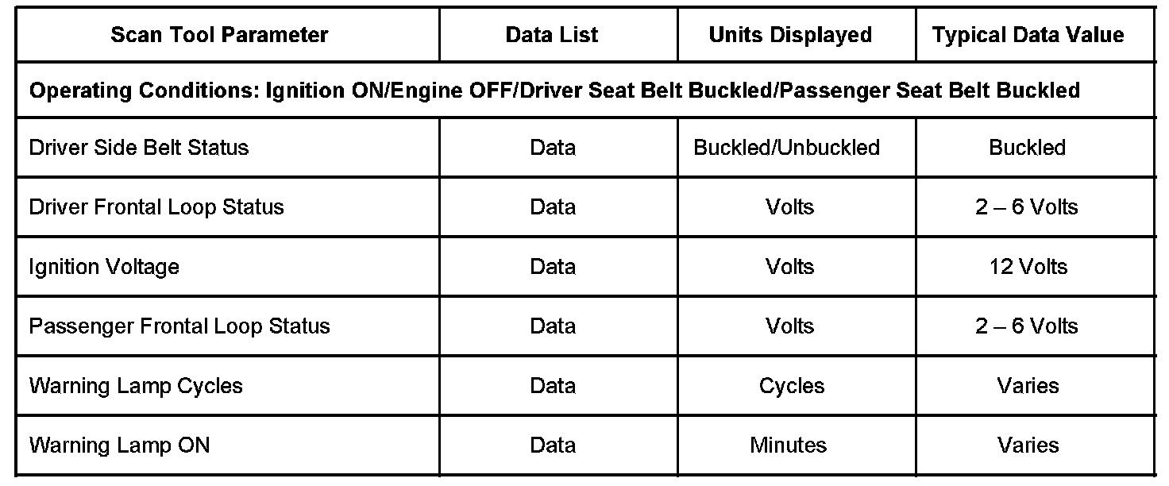Click the Operating Conditions row text
Viewport: 1169px width, 486px height.
[554, 91]
